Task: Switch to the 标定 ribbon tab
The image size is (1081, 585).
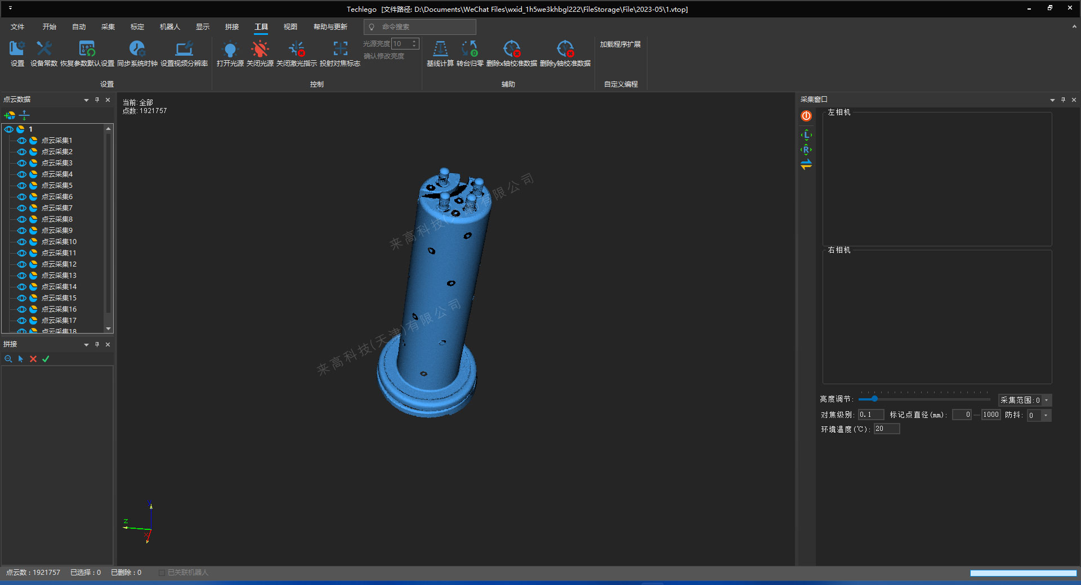Action: pos(137,27)
